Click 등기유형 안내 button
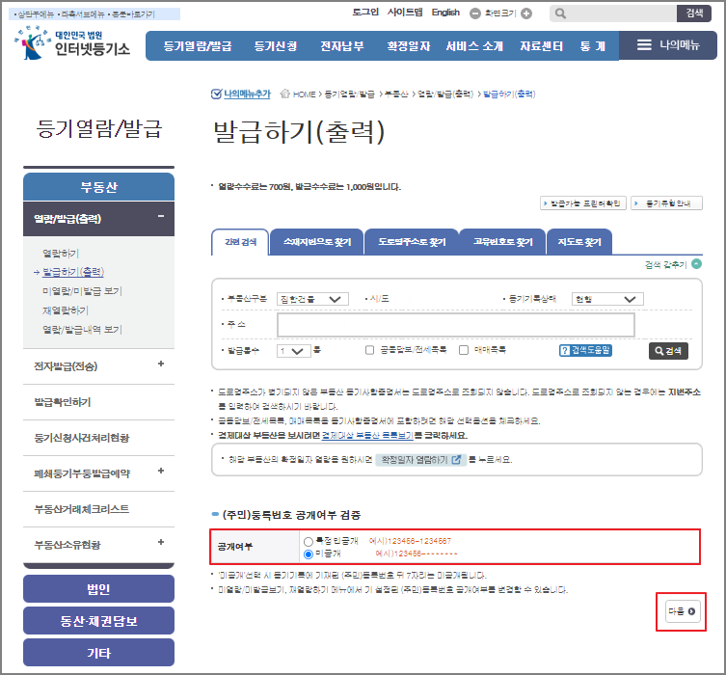This screenshot has width=726, height=675. click(667, 203)
